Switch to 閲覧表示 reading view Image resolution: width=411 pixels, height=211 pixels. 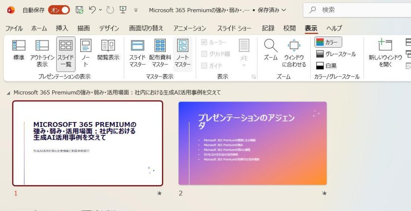tap(108, 50)
